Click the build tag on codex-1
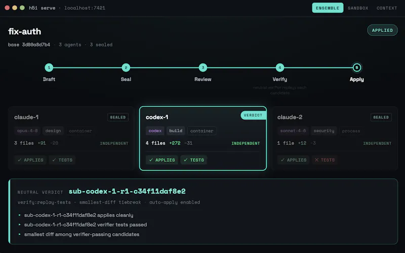Screen dimensions: 405x253 (176, 131)
